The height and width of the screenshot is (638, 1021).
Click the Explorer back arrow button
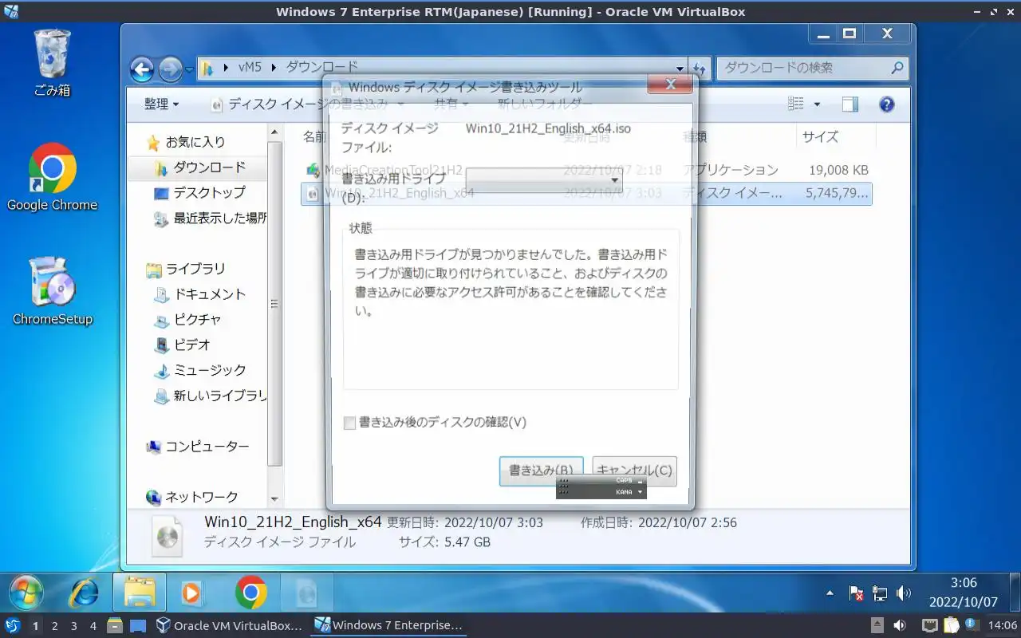click(x=141, y=69)
